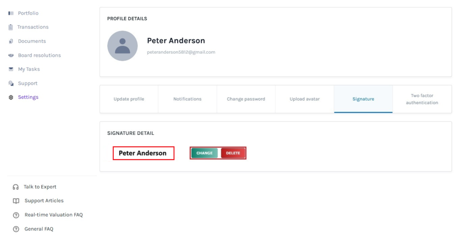The width and height of the screenshot is (455, 239).
Task: Select Board resolutions in the sidebar
Action: (40, 55)
